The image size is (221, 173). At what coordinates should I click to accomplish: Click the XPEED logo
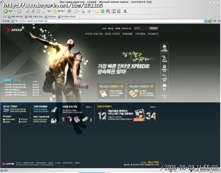(x=14, y=30)
